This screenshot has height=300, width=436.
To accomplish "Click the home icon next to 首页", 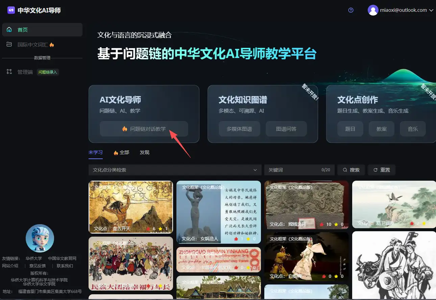I will [x=9, y=29].
